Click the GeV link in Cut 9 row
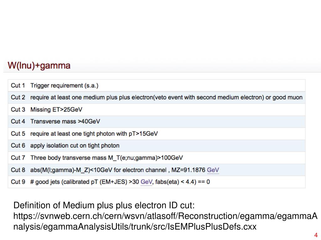This screenshot has width=321, height=240. 146,182
